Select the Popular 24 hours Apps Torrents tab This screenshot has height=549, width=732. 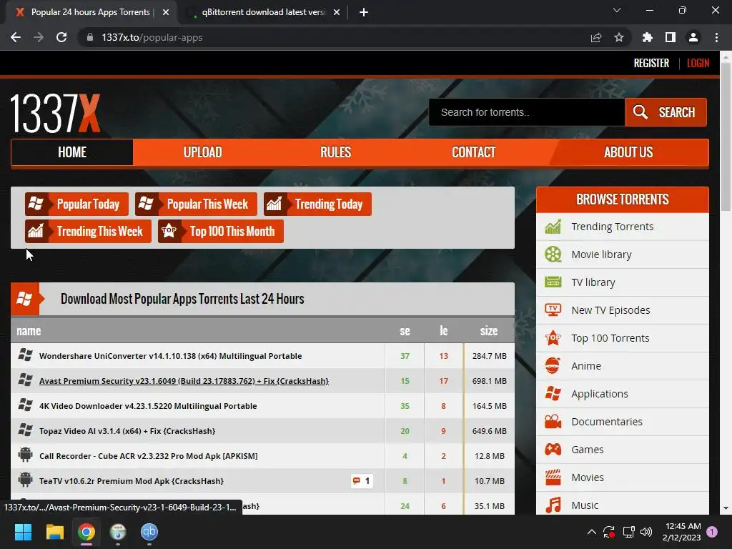[x=90, y=12]
